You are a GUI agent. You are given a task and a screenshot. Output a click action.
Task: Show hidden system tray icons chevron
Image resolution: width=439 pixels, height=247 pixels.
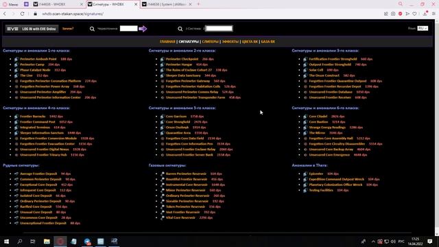[x=373, y=242]
